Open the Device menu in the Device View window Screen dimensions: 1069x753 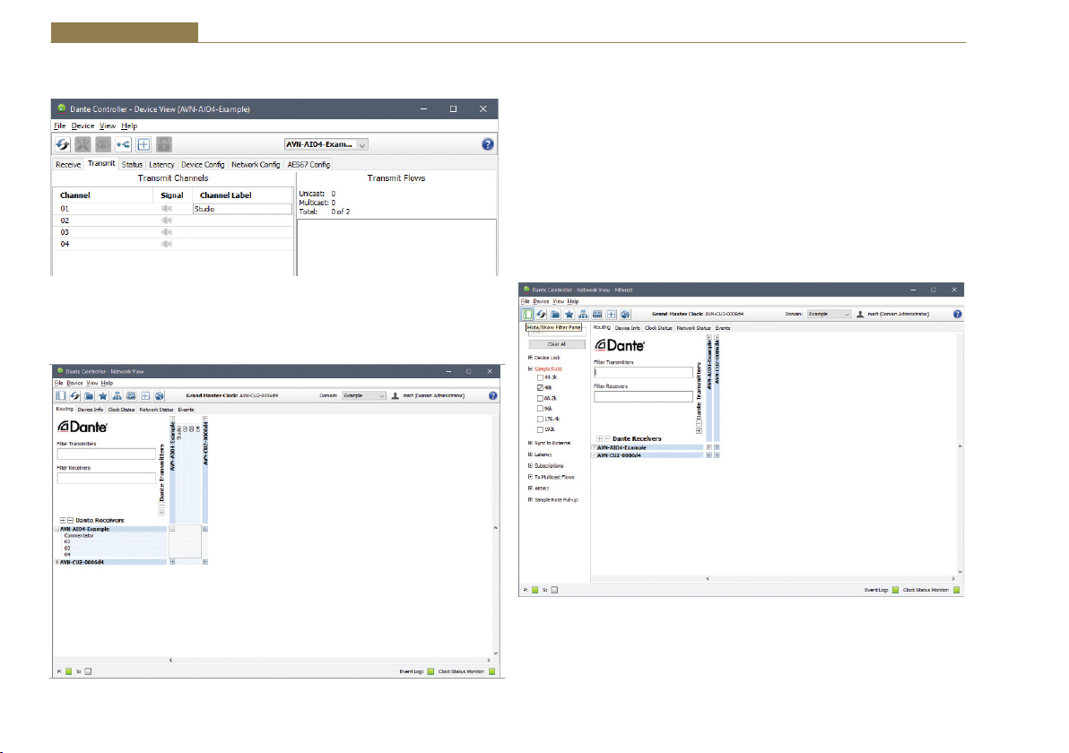click(x=83, y=126)
